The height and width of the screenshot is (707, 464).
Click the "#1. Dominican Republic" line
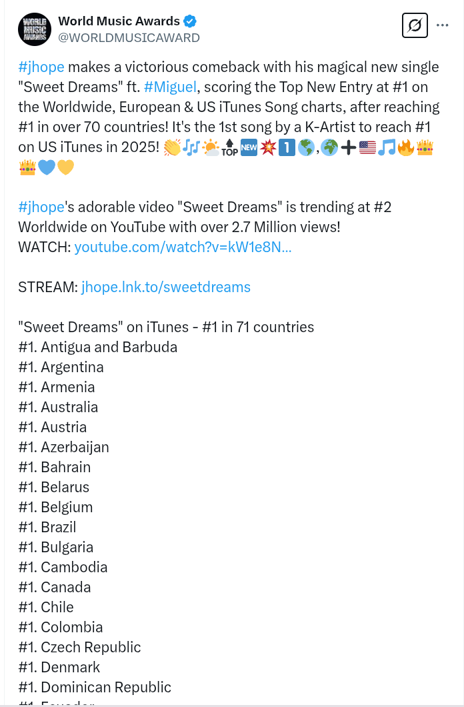[95, 687]
